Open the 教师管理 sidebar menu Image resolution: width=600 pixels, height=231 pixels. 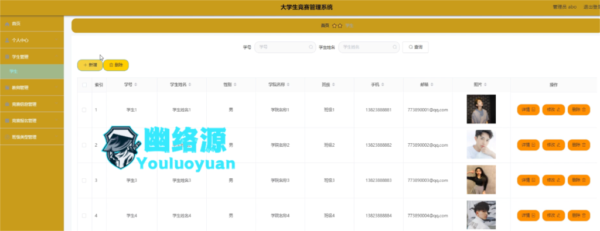(32, 88)
